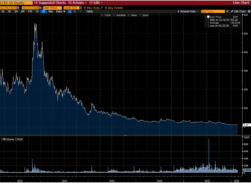Toggle the Key Events checkbox

pos(106,7)
